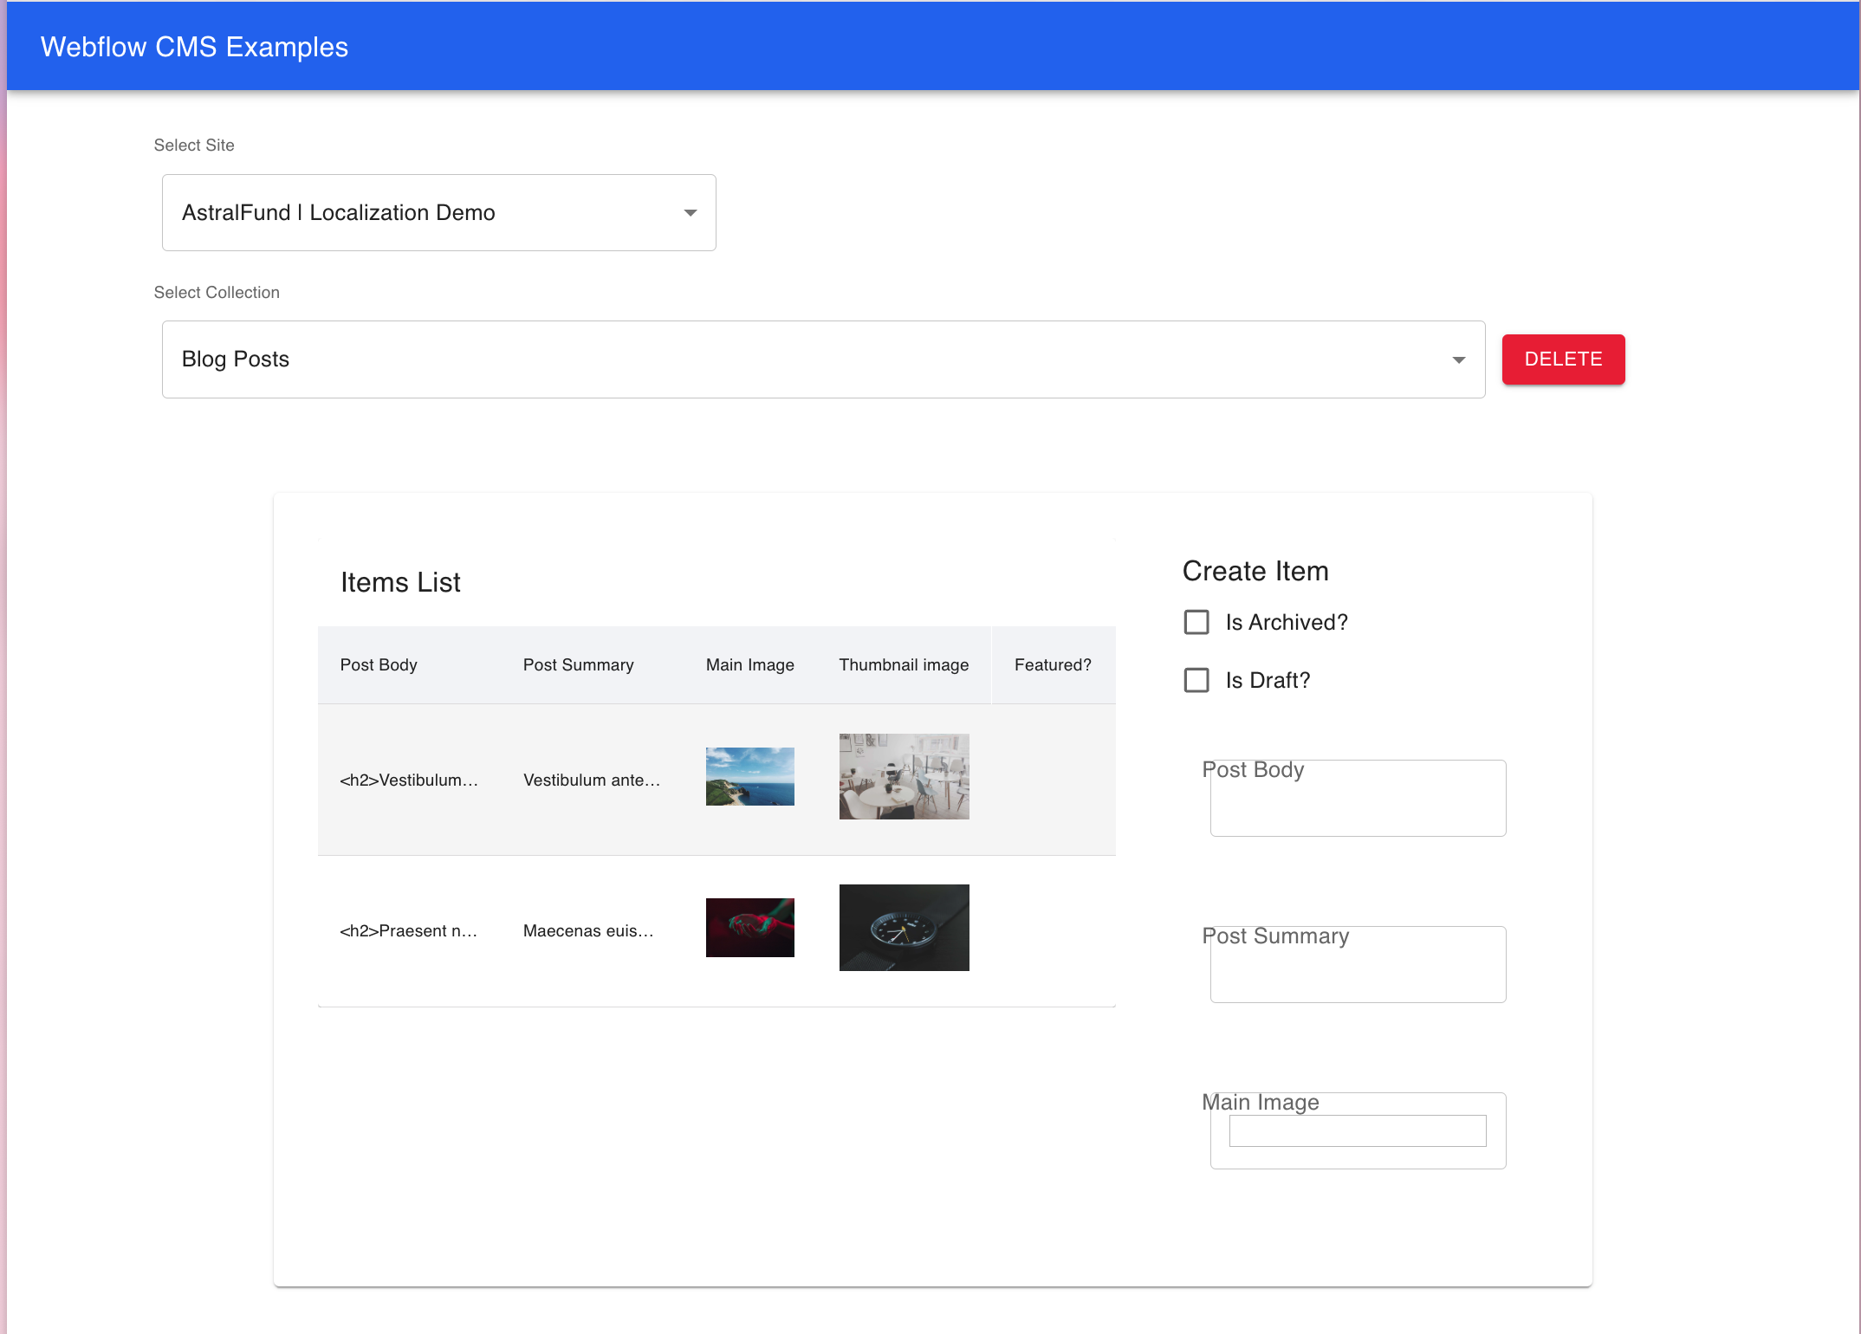Open the Select Site dropdown arrow

(x=690, y=213)
